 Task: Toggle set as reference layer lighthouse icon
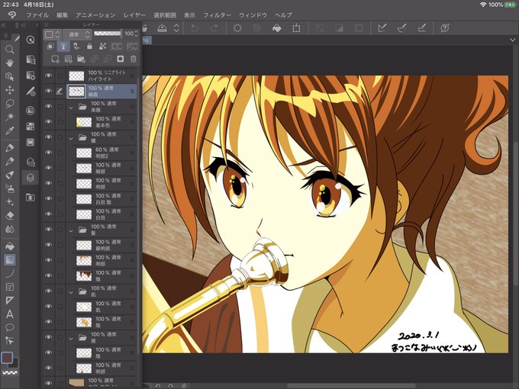[x=63, y=47]
